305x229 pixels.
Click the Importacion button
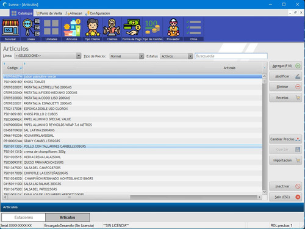pyautogui.click(x=285, y=161)
